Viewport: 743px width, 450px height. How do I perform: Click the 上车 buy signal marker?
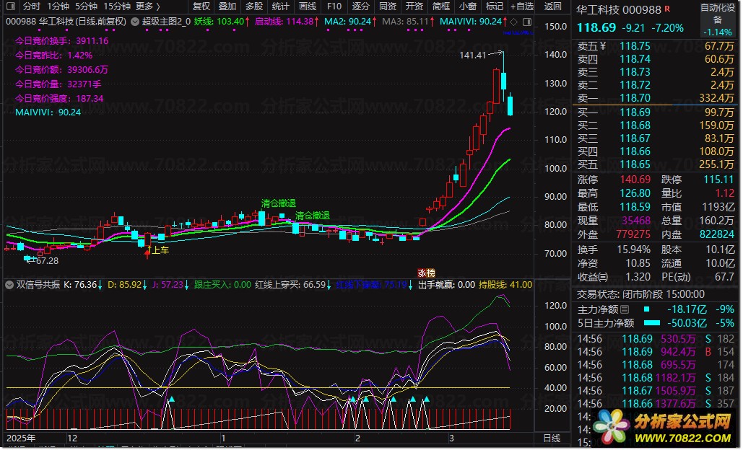pyautogui.click(x=160, y=250)
